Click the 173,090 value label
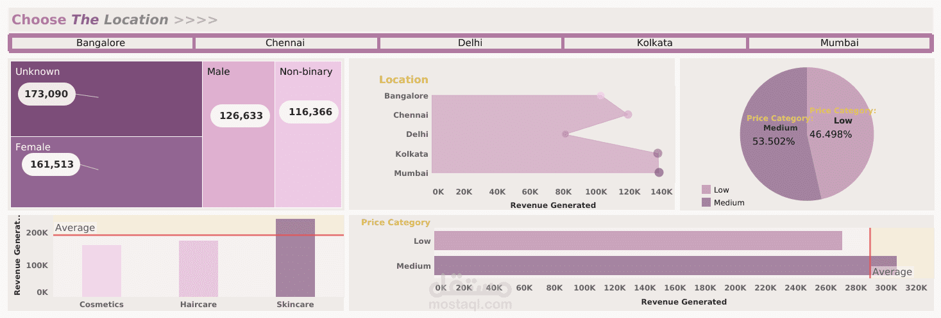This screenshot has width=941, height=318. tap(46, 94)
